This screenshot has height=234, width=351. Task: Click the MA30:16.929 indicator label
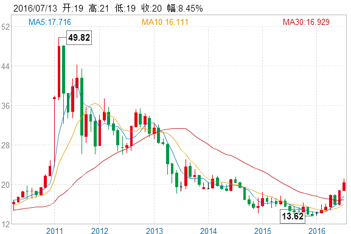click(306, 22)
